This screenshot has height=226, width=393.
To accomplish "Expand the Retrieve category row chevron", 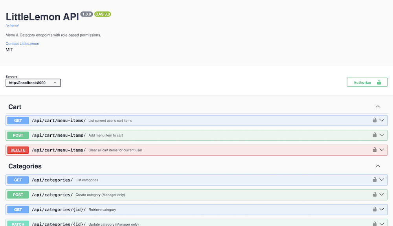I will 382,209.
